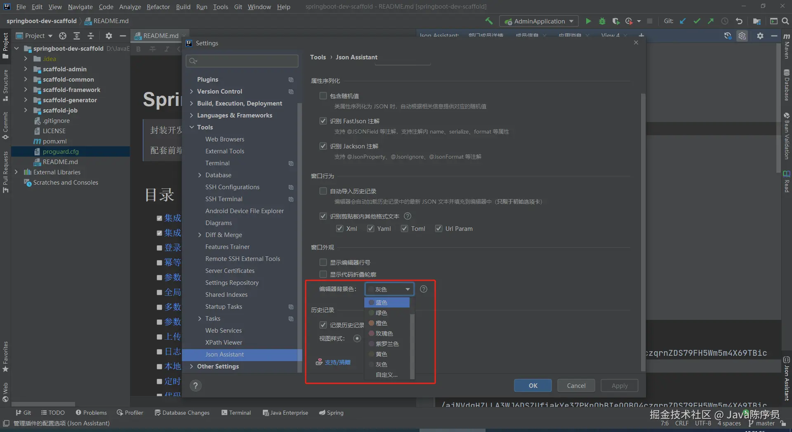Uncheck the Url Param checkbox

(x=438, y=228)
